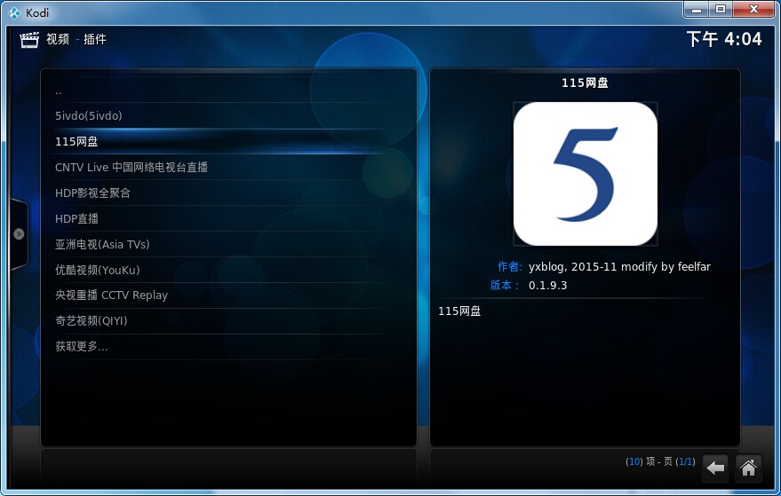Open HDP影视全聚合 addon
Image resolution: width=781 pixels, height=496 pixels.
tap(92, 193)
